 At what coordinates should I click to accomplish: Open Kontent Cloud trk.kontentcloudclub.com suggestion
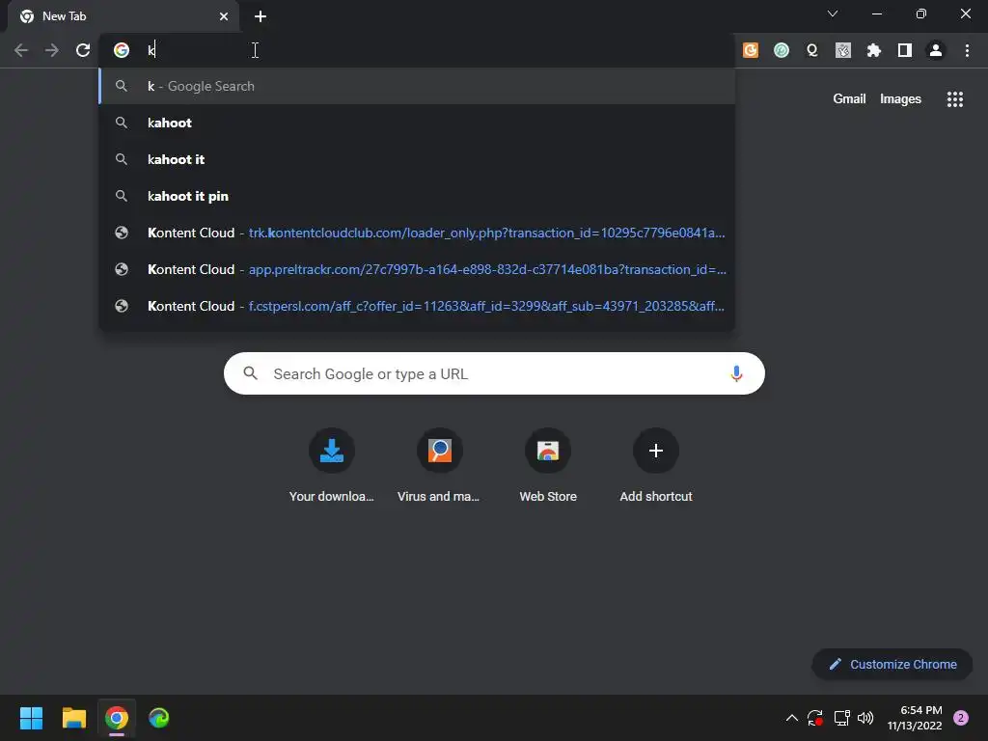click(417, 233)
